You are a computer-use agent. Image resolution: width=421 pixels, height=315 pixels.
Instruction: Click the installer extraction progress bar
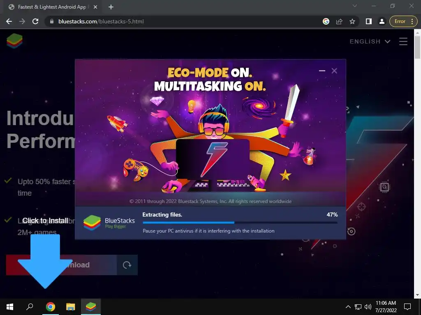[240, 222]
